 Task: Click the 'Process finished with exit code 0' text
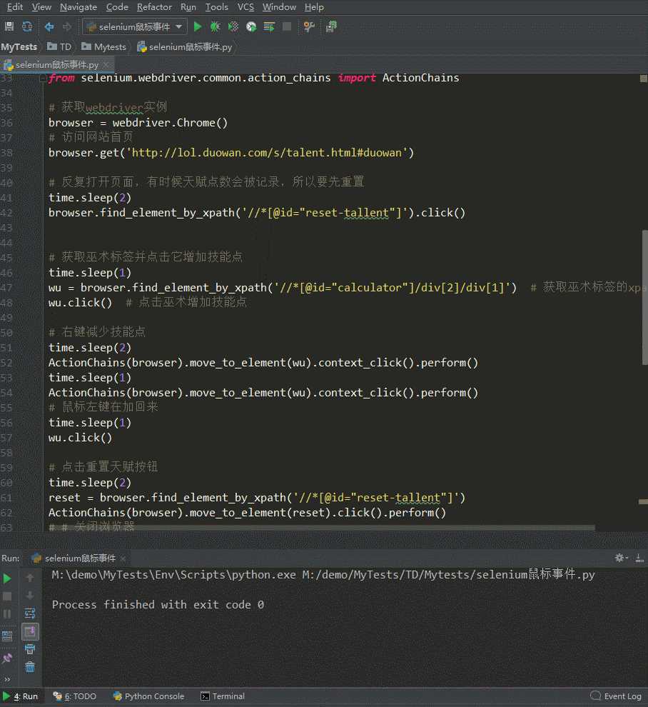click(x=158, y=605)
